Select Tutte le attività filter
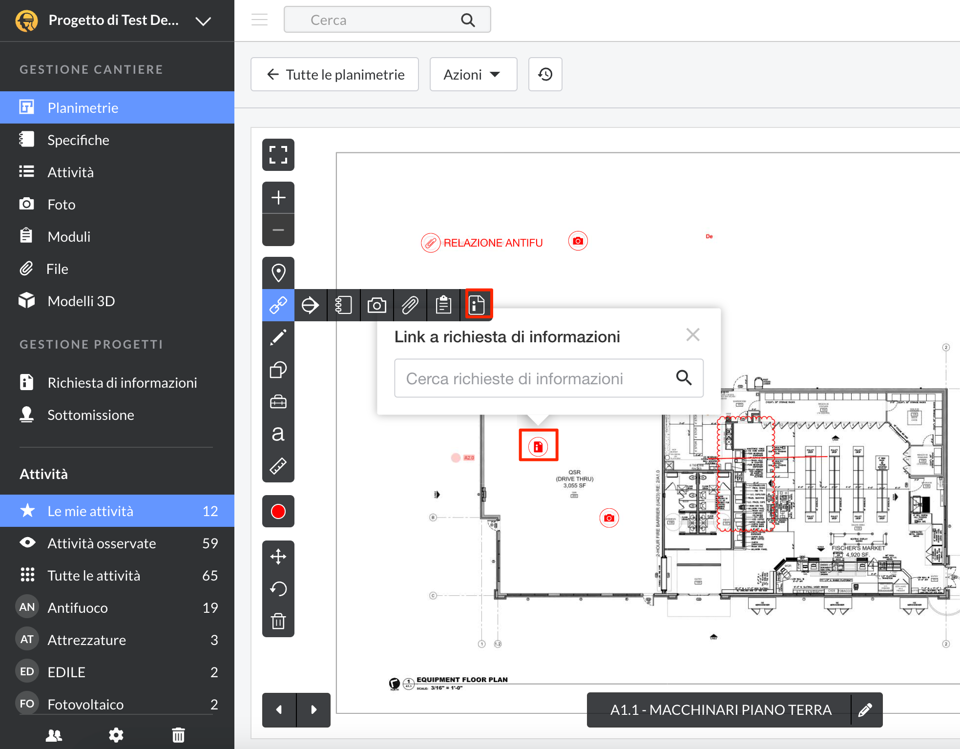This screenshot has height=749, width=960. (x=117, y=575)
